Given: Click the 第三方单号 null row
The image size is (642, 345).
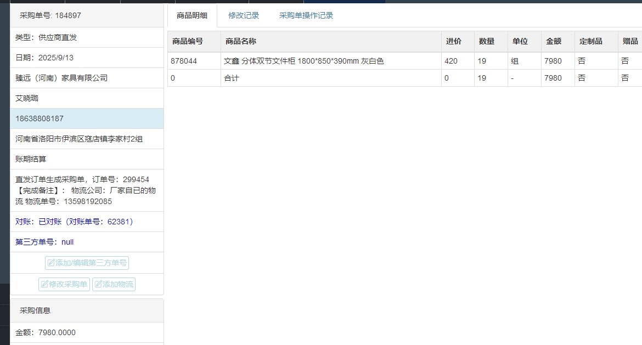Looking at the screenshot, I should click(x=44, y=242).
